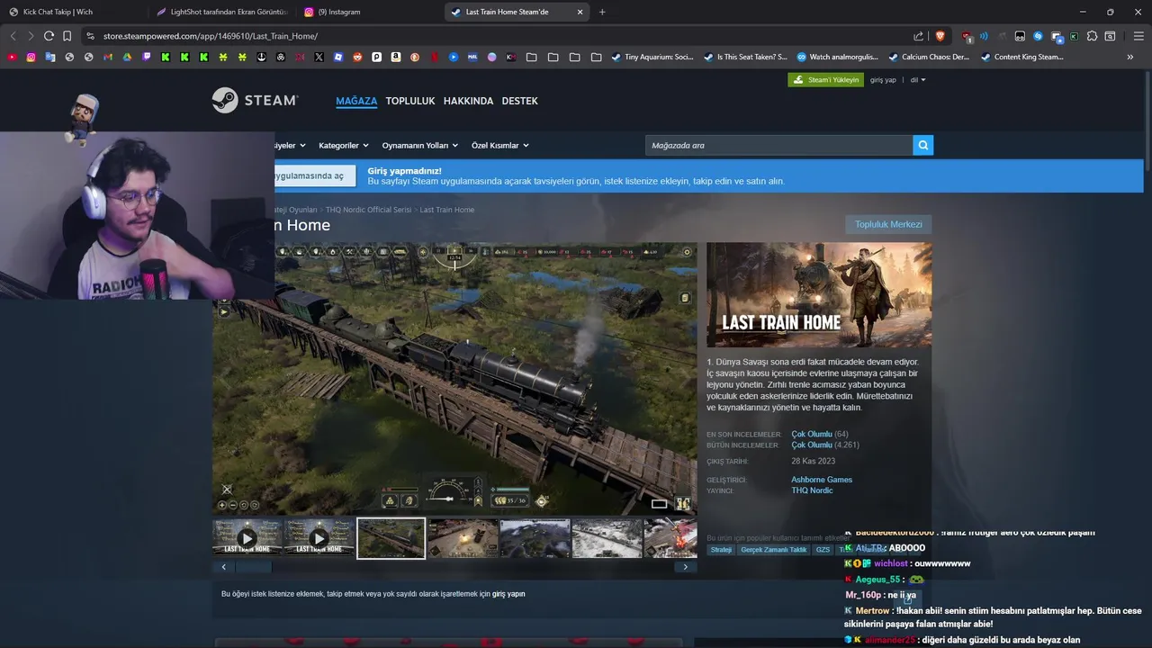
Task: Play the second trailer video thumbnail
Action: click(319, 538)
